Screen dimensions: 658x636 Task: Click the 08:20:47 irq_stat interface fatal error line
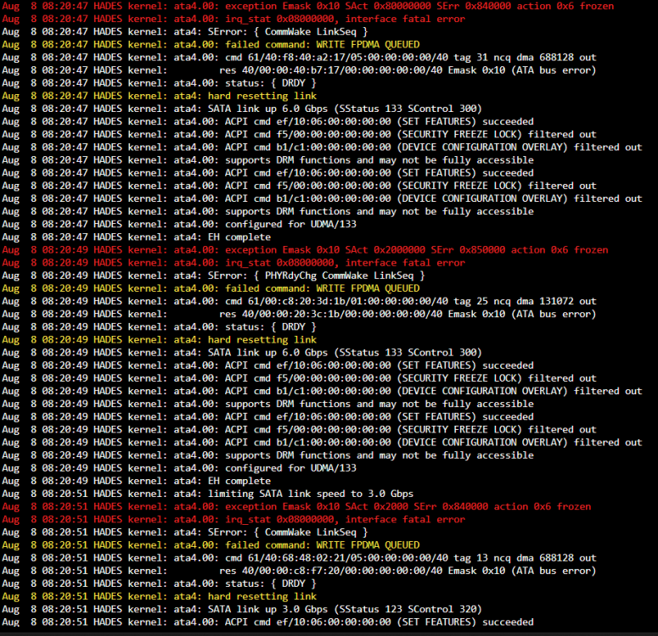(233, 19)
